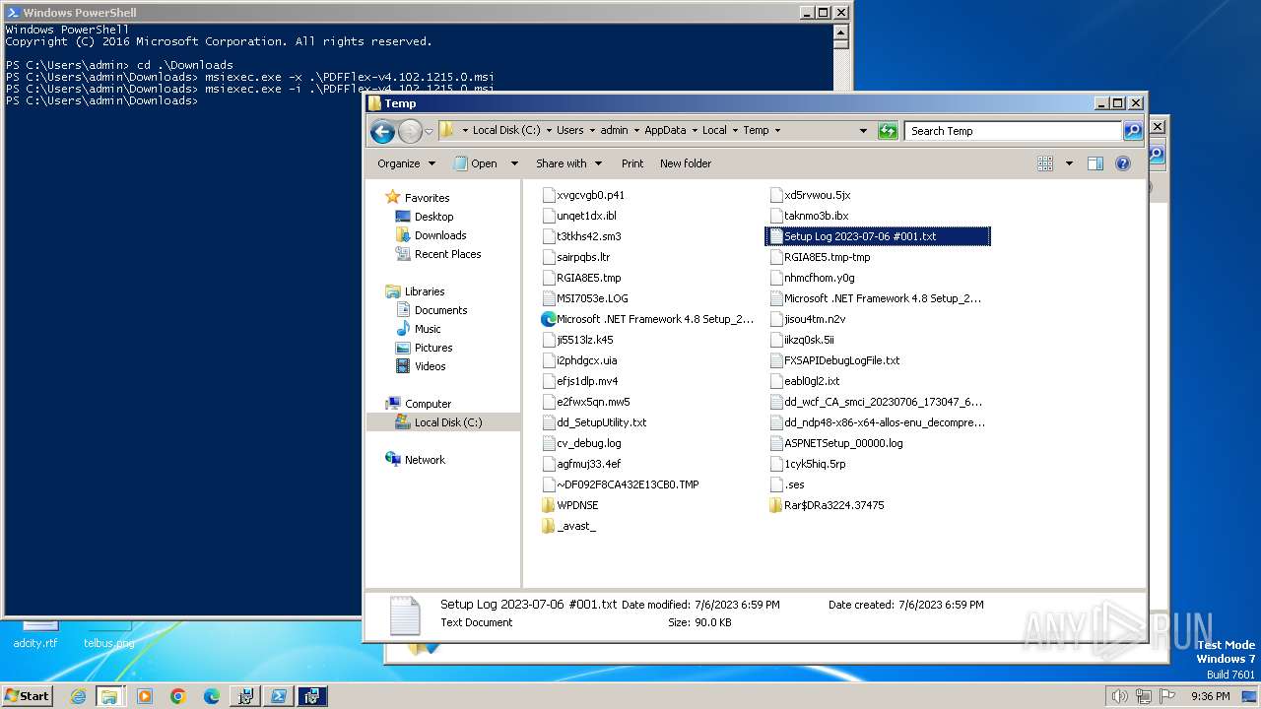Click the admin breadcrumb segment

[x=614, y=130]
